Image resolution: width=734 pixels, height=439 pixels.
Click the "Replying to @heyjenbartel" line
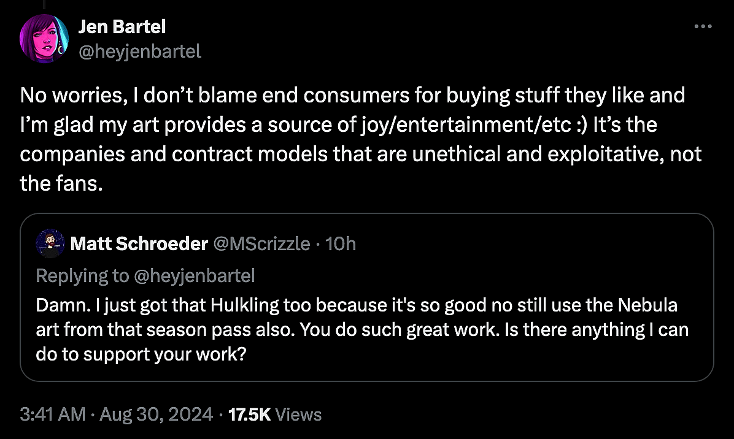[145, 275]
